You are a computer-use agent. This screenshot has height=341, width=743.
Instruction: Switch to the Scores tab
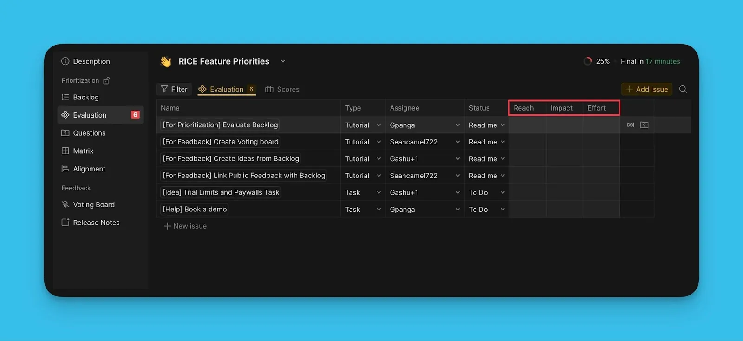pyautogui.click(x=282, y=89)
